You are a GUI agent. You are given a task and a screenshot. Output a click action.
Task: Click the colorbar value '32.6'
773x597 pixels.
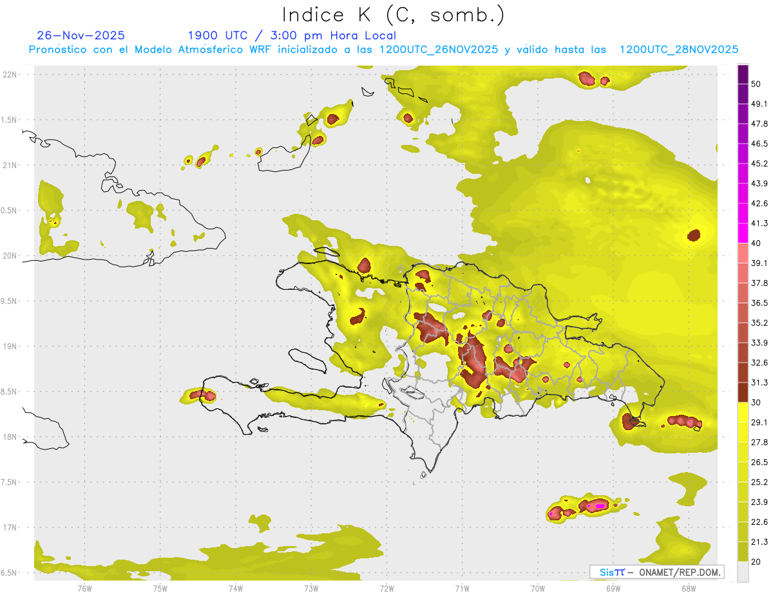tap(759, 363)
